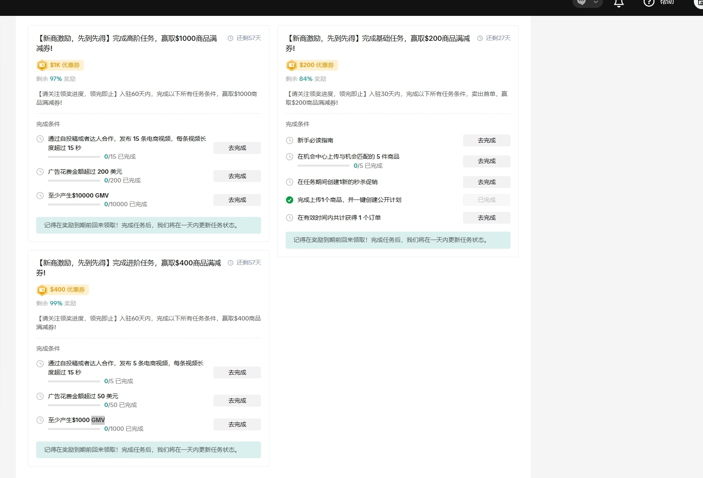Click the $1K 优惠券 coupon badge icon
Viewport: 703px width, 478px height.
pyautogui.click(x=42, y=65)
